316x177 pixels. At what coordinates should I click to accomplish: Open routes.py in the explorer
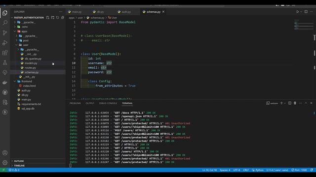(30, 68)
